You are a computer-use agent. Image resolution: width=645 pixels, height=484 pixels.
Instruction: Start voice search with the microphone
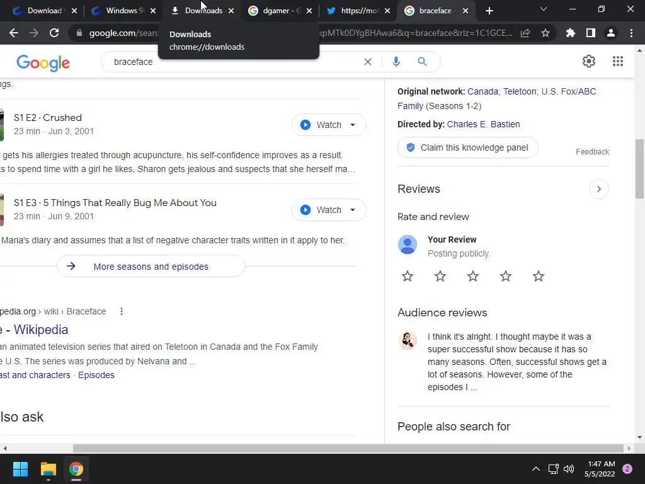click(x=396, y=62)
